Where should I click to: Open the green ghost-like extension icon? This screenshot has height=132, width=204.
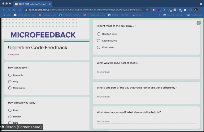pos(164,10)
